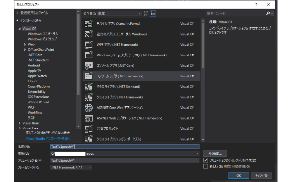Open the location path dropdown arrow
Image resolution: width=299 pixels, height=182 pixels.
(197, 154)
